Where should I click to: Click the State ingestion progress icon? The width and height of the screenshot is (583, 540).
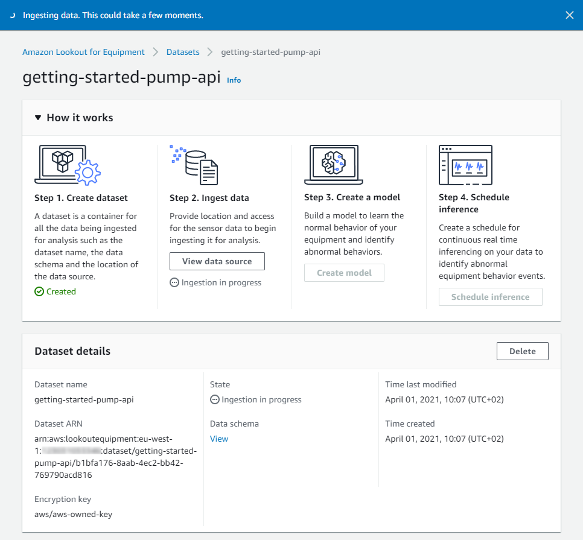point(214,399)
